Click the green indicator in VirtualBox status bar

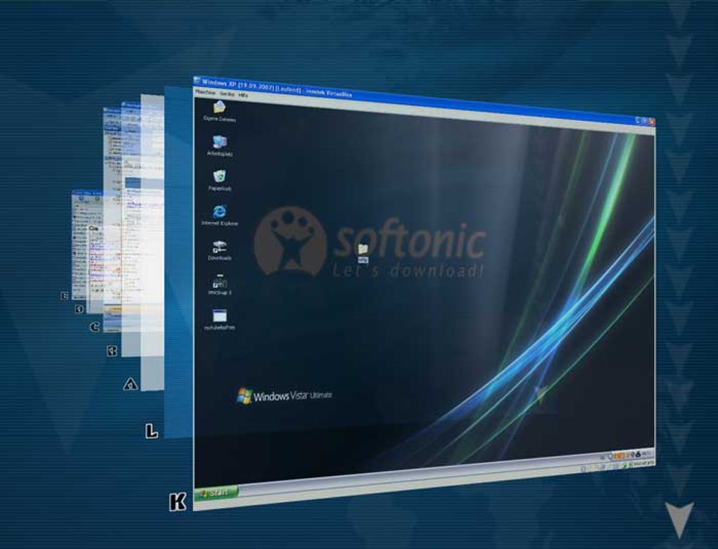626,465
